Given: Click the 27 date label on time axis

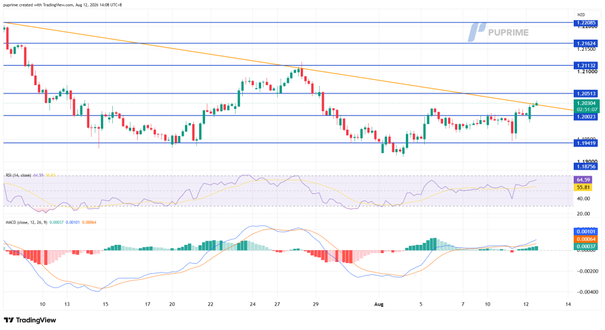Looking at the screenshot, I should [x=277, y=305].
